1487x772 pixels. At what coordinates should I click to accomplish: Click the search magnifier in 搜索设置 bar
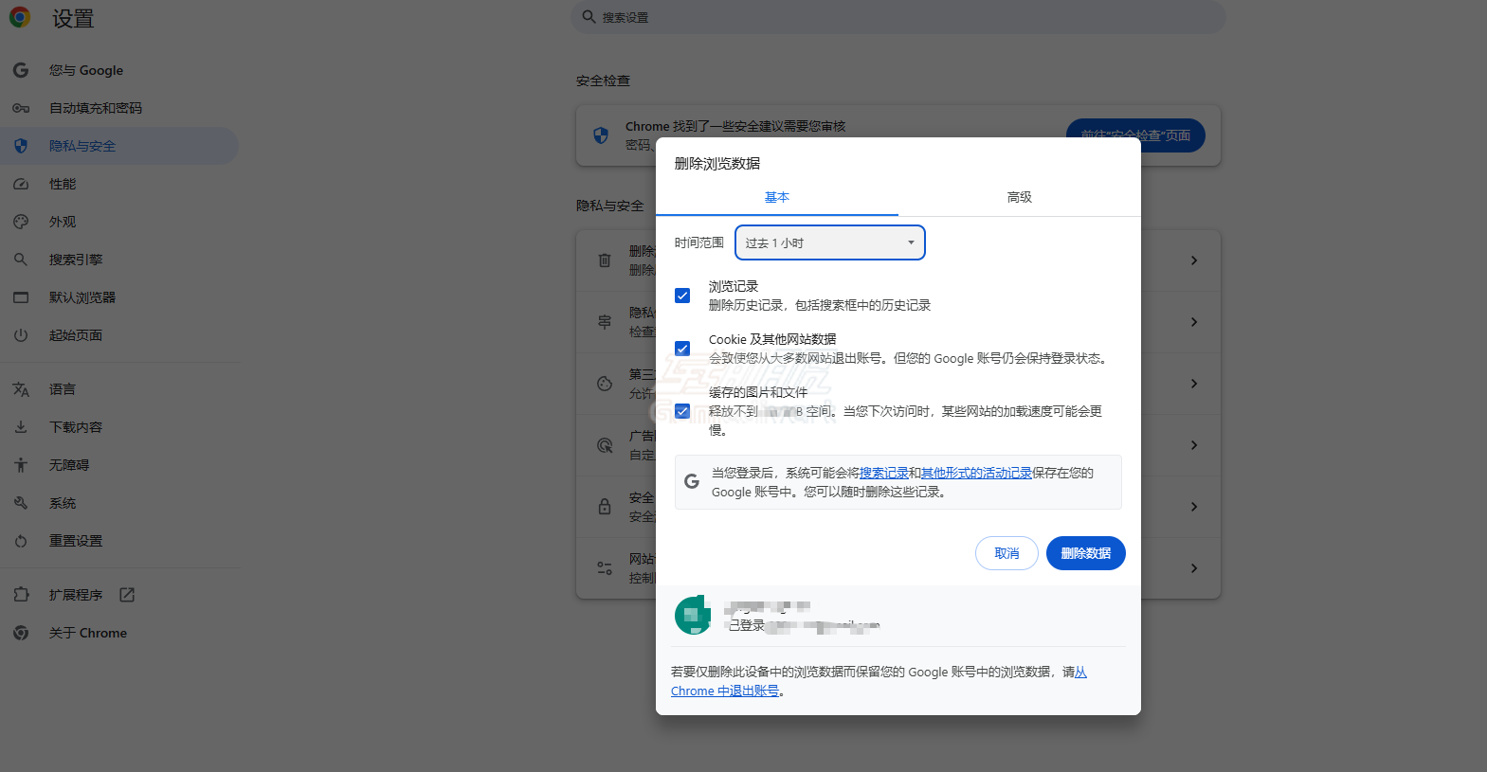tap(589, 17)
